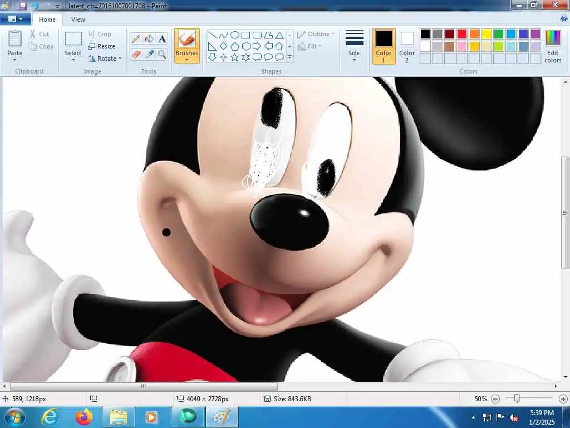Choose the Five-point star shape

[235, 57]
